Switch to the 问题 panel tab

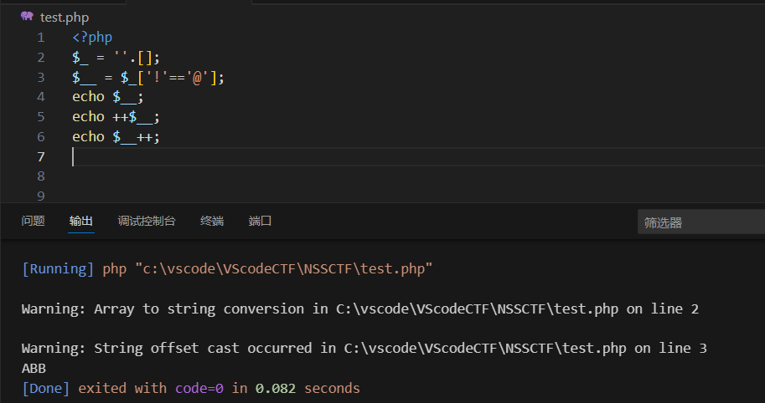point(33,221)
